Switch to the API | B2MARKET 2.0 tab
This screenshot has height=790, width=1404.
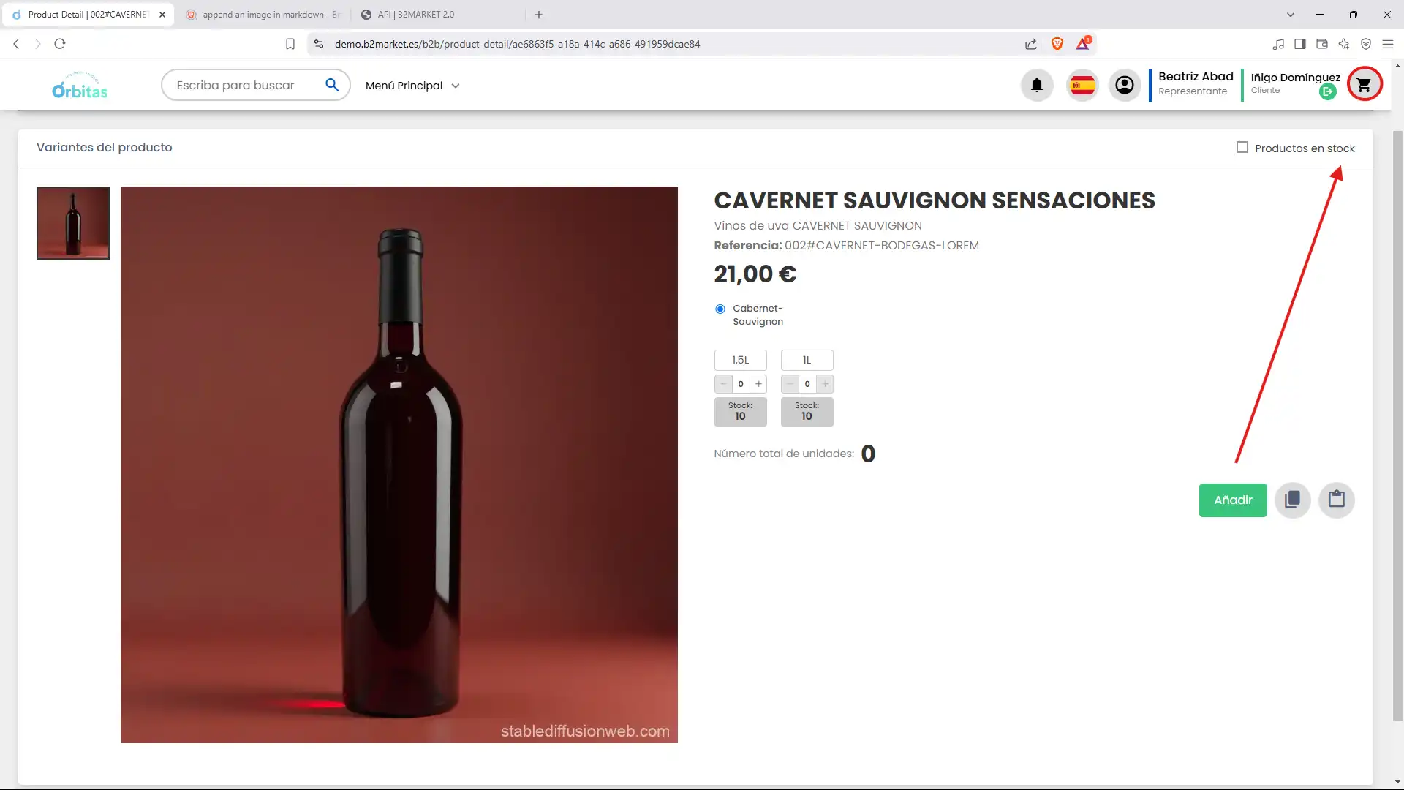tap(417, 15)
